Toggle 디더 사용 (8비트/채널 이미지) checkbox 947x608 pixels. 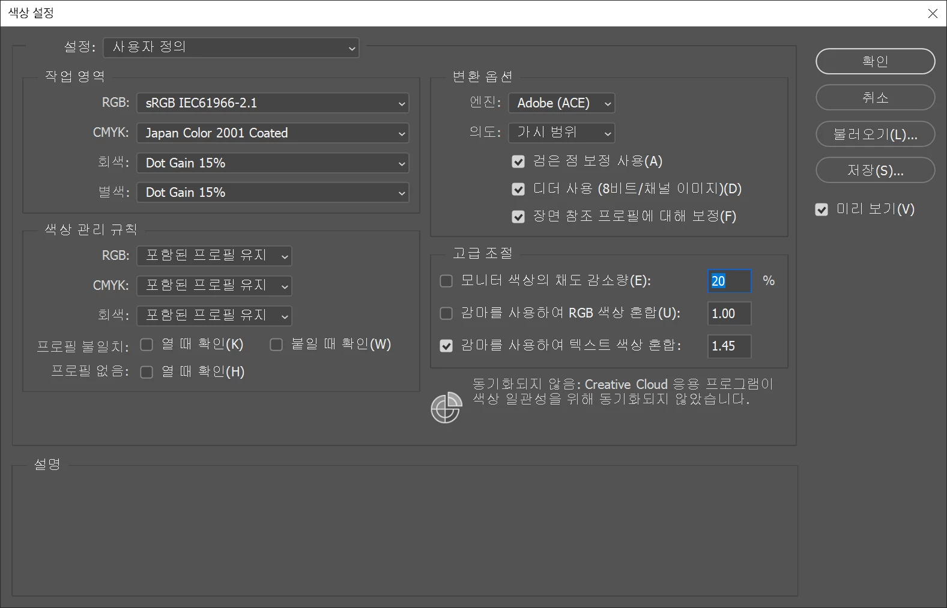(518, 190)
